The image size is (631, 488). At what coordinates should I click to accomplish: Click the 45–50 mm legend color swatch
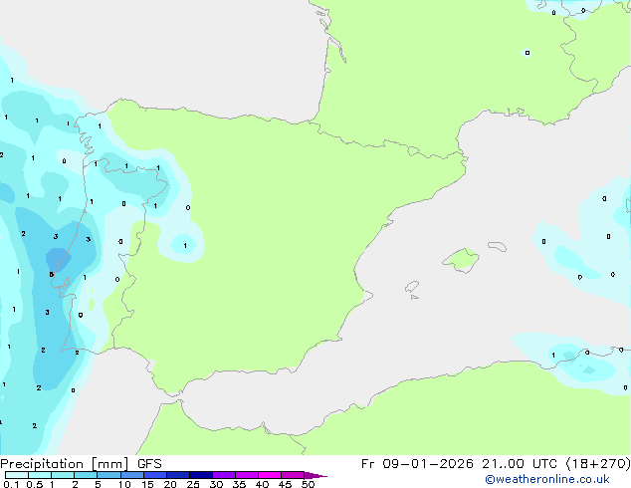click(293, 475)
